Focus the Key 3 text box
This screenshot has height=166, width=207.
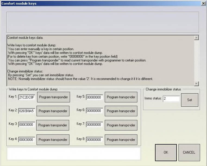(27, 125)
